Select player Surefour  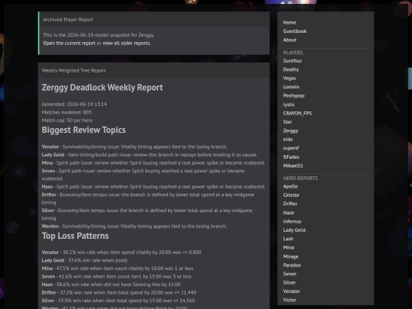(292, 61)
